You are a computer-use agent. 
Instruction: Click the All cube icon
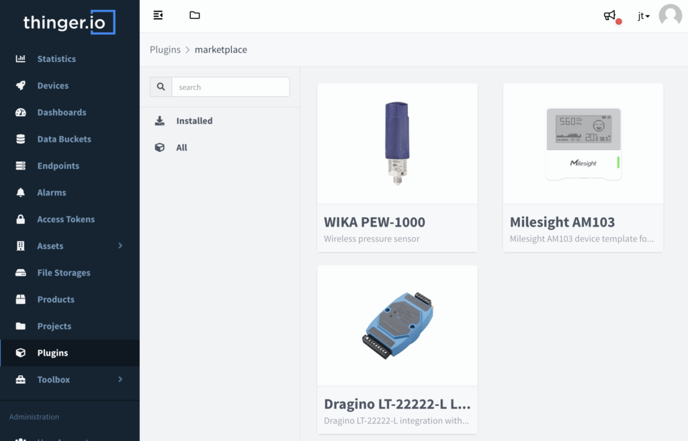(160, 148)
